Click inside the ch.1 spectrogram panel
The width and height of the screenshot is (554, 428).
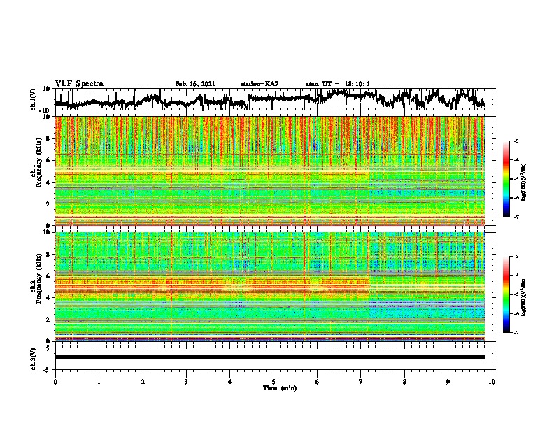point(270,171)
